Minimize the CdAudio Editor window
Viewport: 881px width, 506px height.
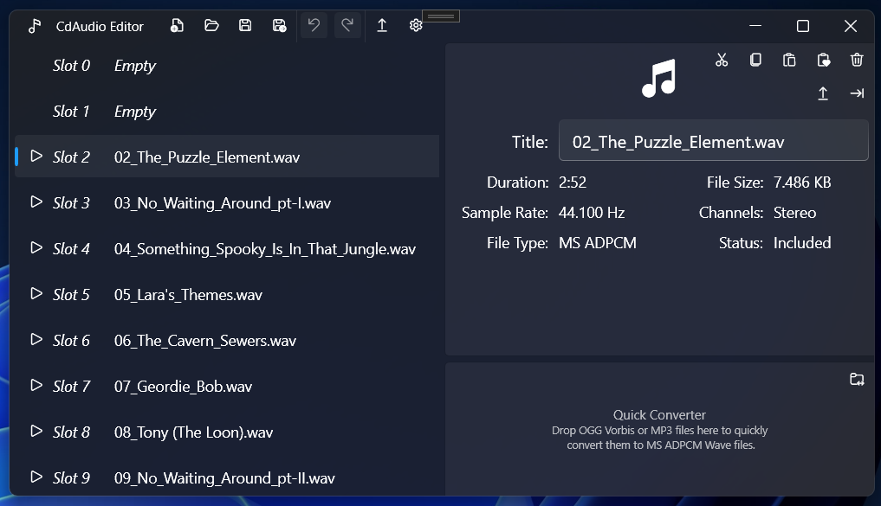[x=755, y=26]
